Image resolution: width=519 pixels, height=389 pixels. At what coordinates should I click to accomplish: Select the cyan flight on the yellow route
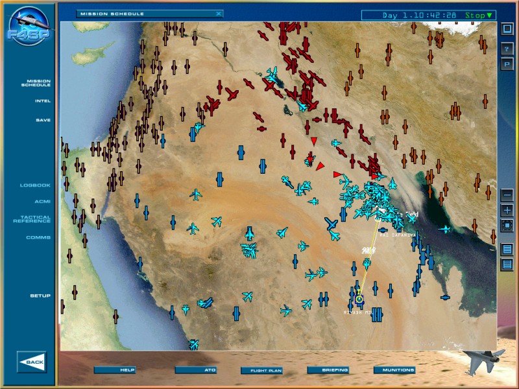pyautogui.click(x=367, y=264)
